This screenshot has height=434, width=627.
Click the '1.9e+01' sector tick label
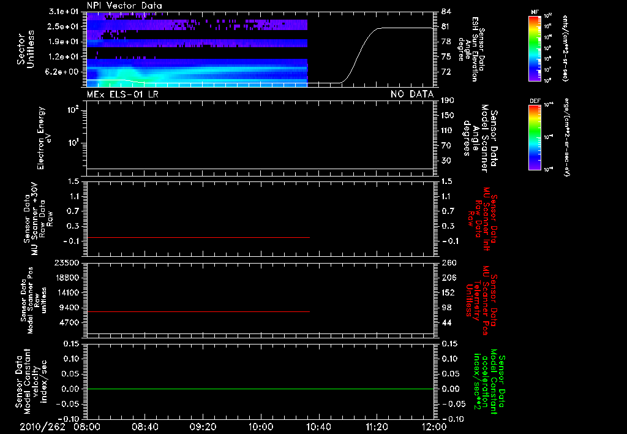64,42
